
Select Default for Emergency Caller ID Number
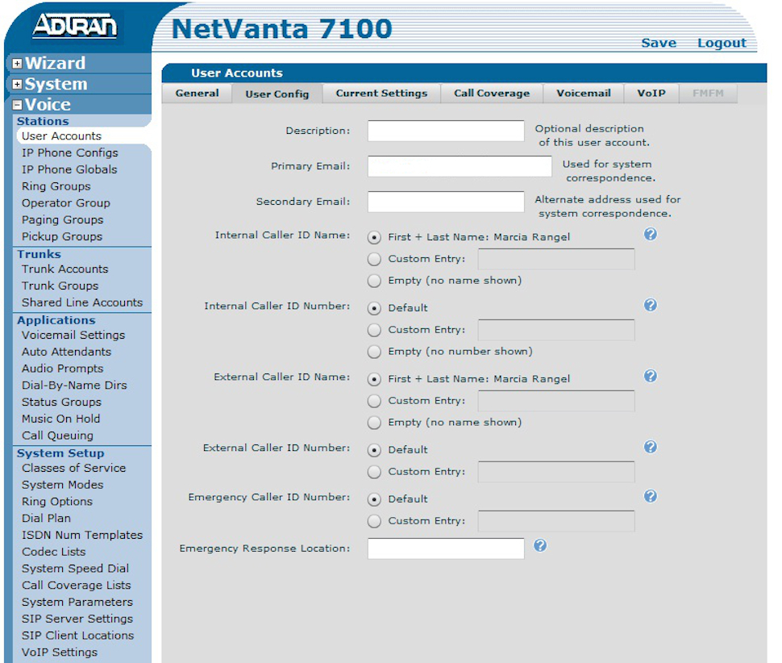click(x=374, y=499)
